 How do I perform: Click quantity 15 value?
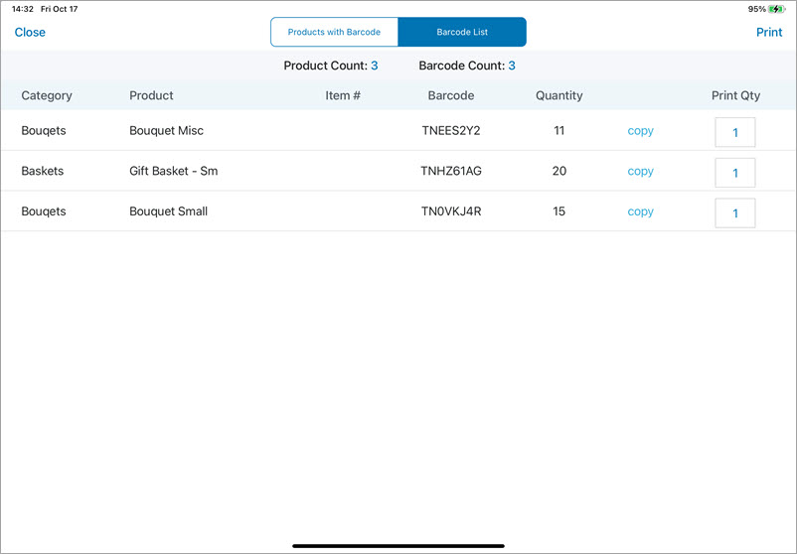tap(559, 211)
